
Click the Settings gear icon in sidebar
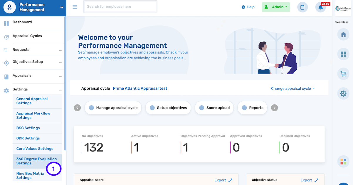pyautogui.click(x=6, y=90)
